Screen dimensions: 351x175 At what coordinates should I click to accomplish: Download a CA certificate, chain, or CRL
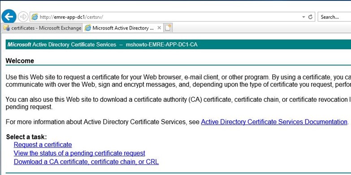86,162
